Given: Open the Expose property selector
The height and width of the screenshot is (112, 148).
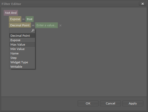Looking at the screenshot, I should tap(15, 19).
